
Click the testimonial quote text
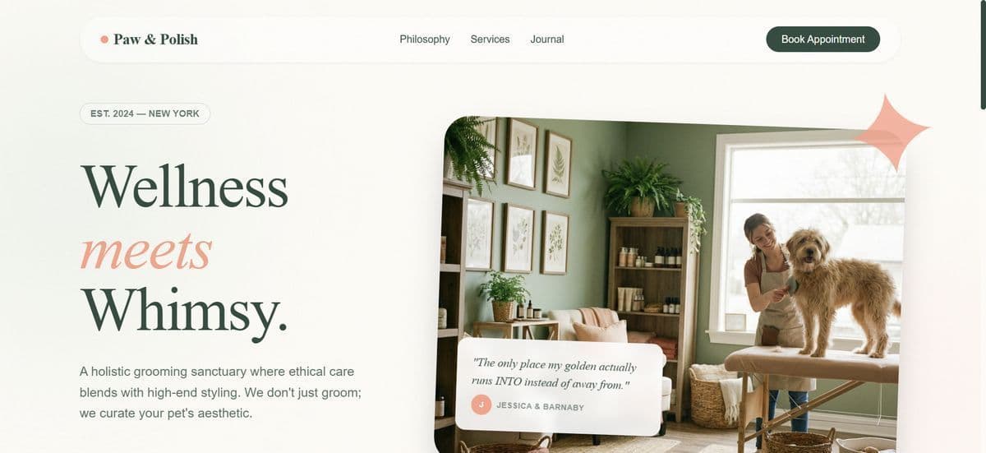coord(555,373)
